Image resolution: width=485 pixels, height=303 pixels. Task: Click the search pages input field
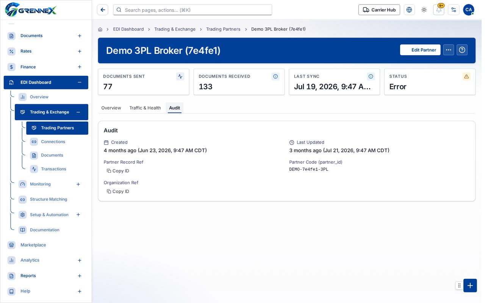pos(192,10)
